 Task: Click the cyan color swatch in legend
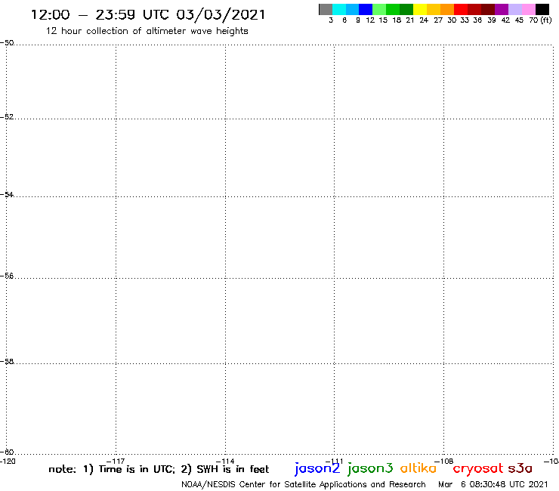pyautogui.click(x=339, y=9)
